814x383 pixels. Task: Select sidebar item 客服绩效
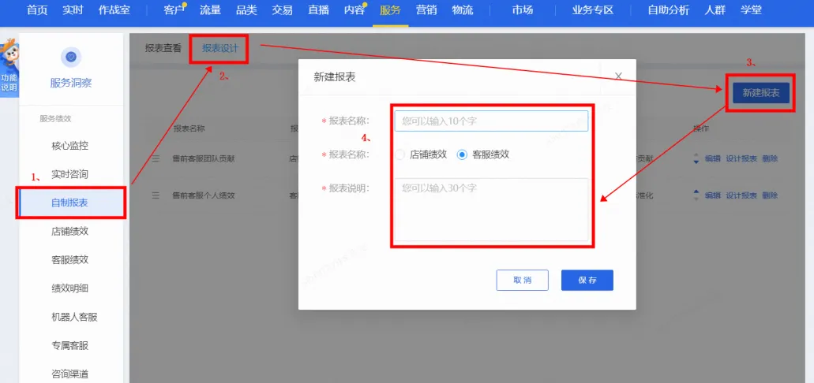(x=70, y=259)
